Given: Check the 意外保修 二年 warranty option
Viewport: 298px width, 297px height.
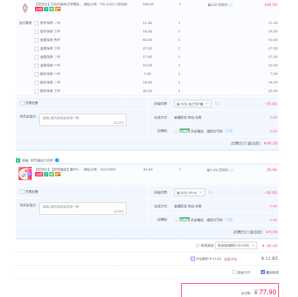Looking at the screenshot, I should coord(37,23).
